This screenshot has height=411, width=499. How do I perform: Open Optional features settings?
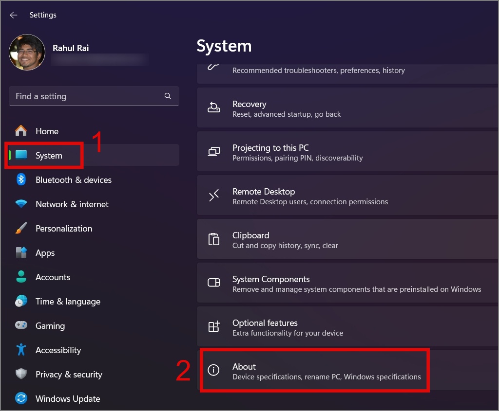314,326
